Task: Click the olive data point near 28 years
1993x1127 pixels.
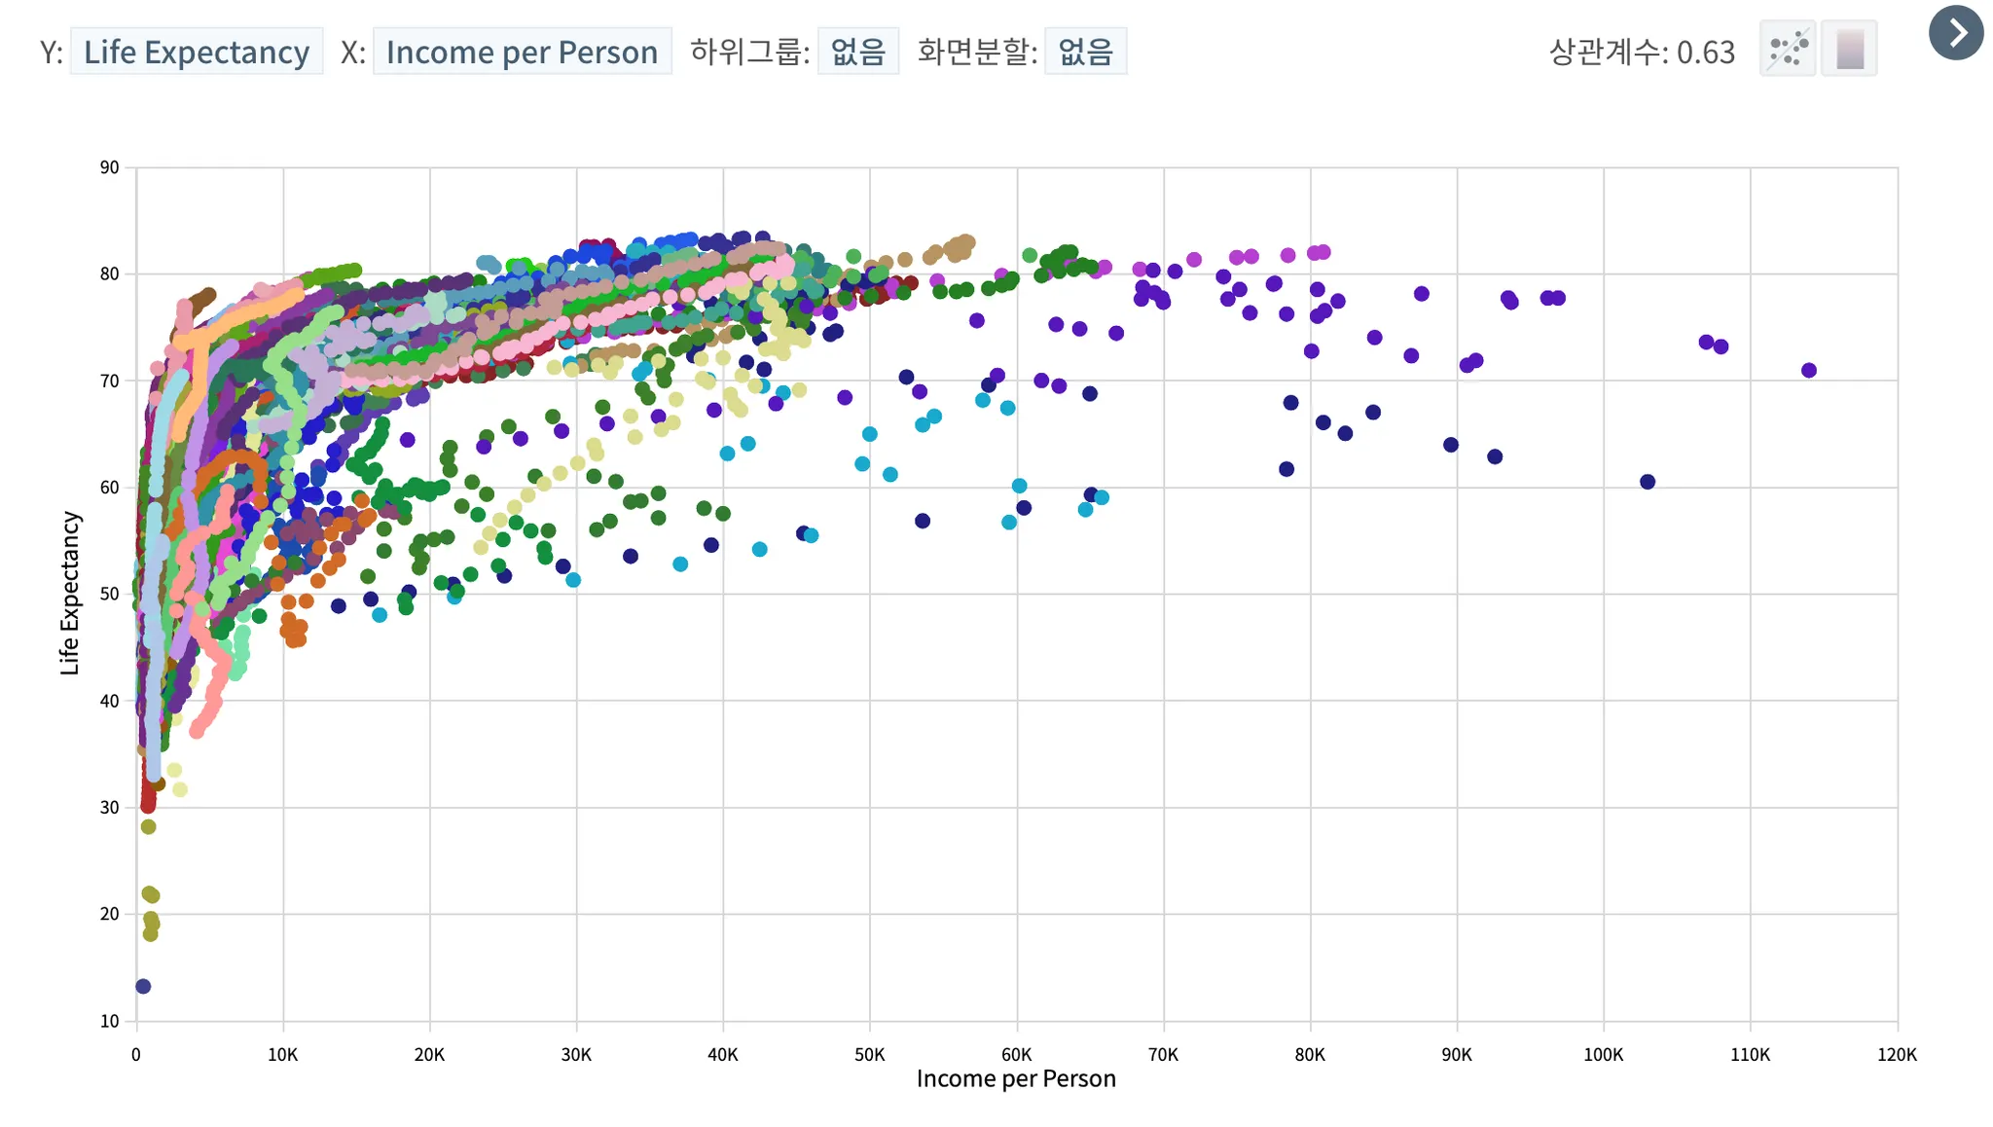Action: [148, 826]
